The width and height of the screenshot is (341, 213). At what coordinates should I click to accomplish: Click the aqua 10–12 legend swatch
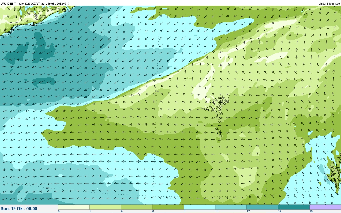pos(231,207)
